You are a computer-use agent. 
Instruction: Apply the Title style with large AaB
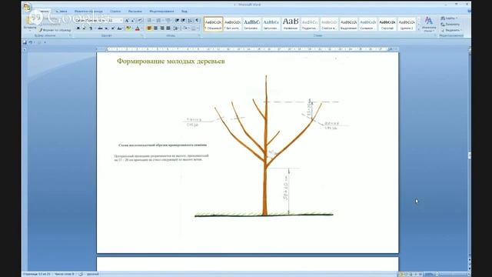point(291,24)
